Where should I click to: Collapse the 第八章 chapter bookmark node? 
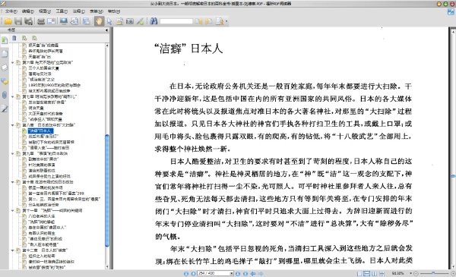pos(12,125)
